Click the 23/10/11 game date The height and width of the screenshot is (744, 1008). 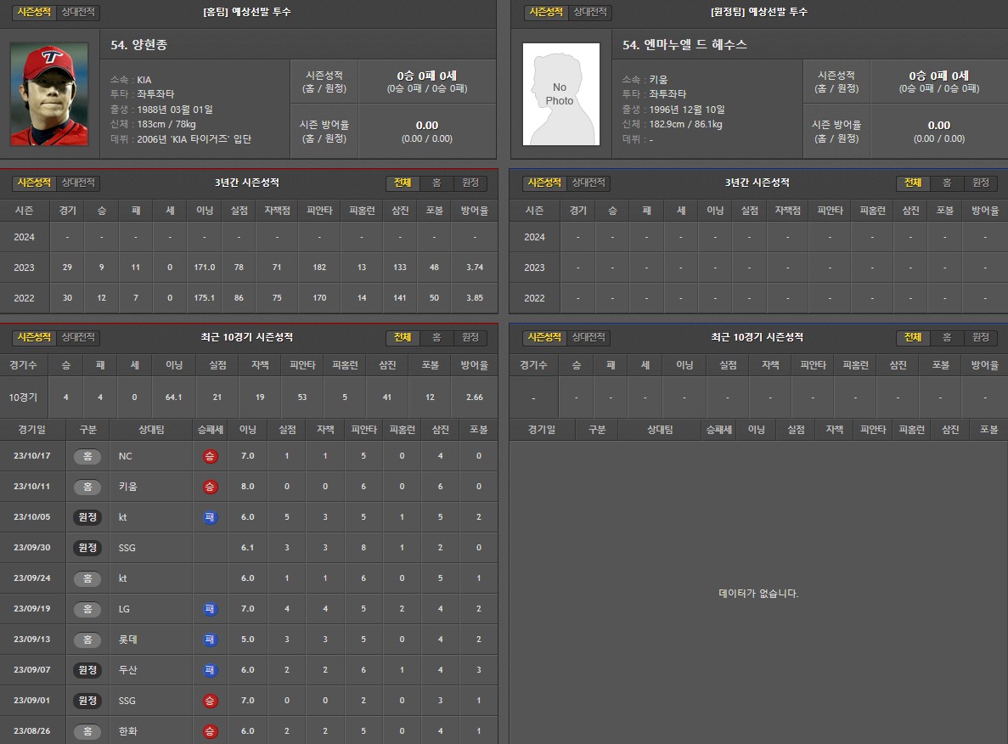pyautogui.click(x=32, y=487)
